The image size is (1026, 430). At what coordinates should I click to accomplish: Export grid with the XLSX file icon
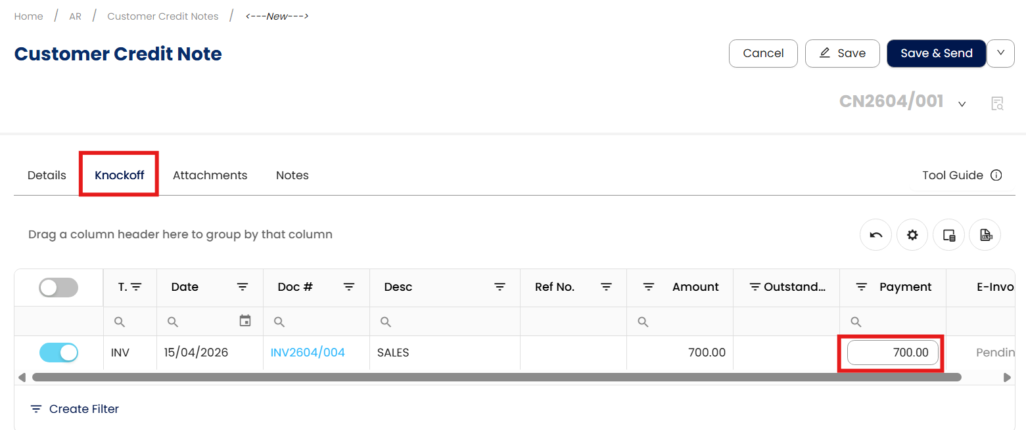[985, 235]
